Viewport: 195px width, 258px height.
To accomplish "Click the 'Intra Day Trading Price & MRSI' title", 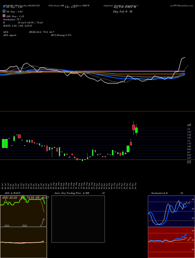I will pos(80,193).
